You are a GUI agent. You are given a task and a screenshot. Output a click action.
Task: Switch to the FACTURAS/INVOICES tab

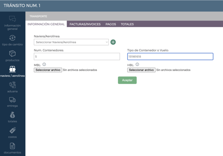(x=85, y=24)
